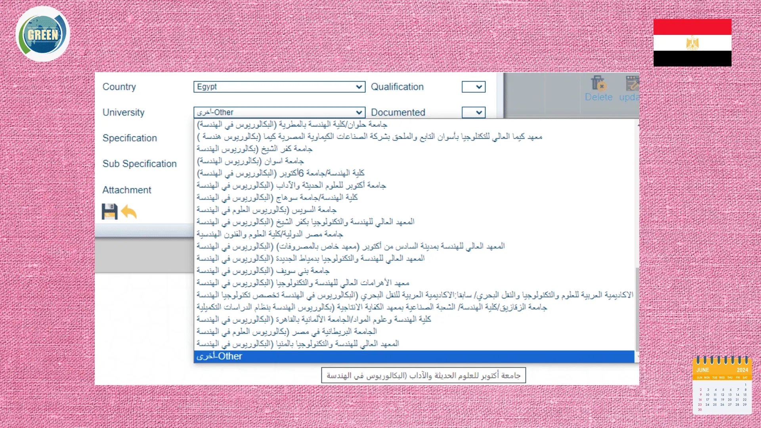The height and width of the screenshot is (428, 761).
Task: Click the Delete trash icon
Action: pos(598,83)
